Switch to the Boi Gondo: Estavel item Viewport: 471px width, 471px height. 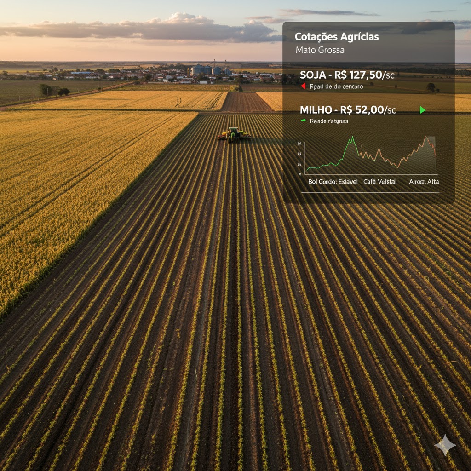point(333,182)
